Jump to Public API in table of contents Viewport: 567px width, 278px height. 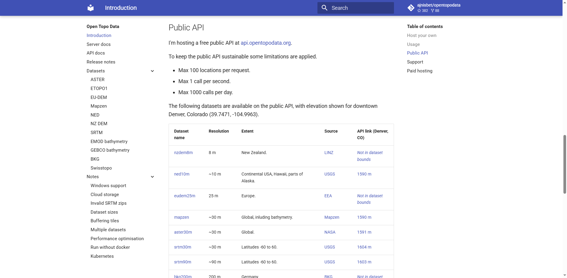[417, 53]
